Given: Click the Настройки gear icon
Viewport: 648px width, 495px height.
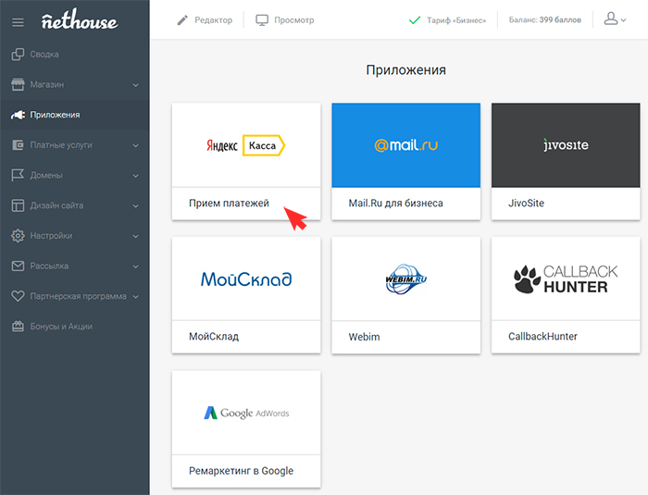Looking at the screenshot, I should tap(18, 236).
